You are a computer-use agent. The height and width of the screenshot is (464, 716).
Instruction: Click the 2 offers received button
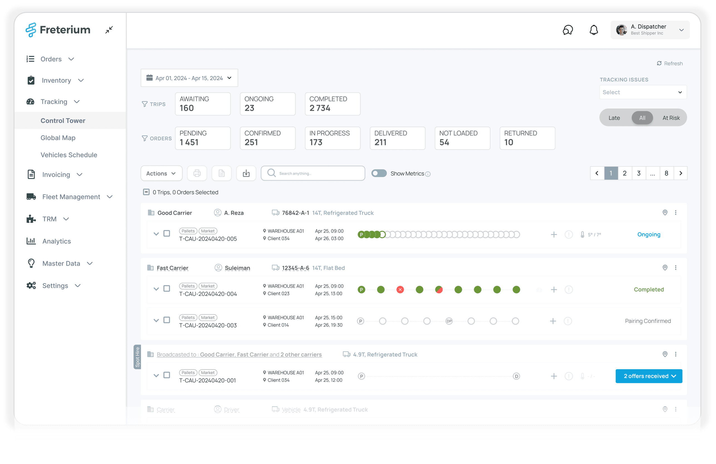(649, 376)
